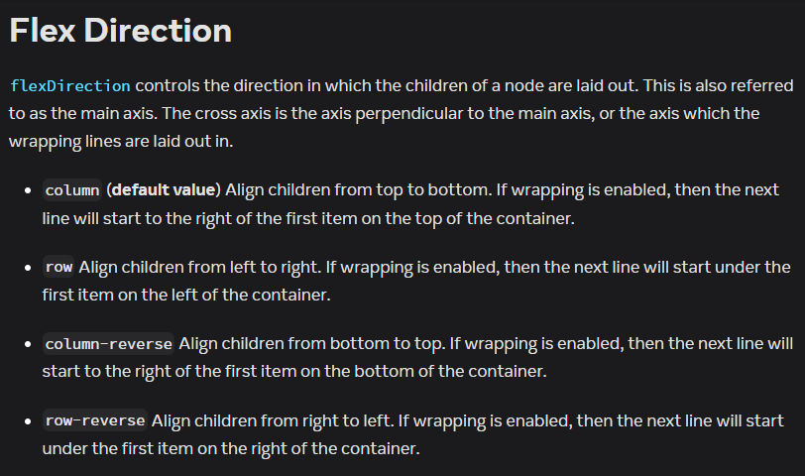Click the blue flexDirection code term
This screenshot has height=476, width=805.
69,85
